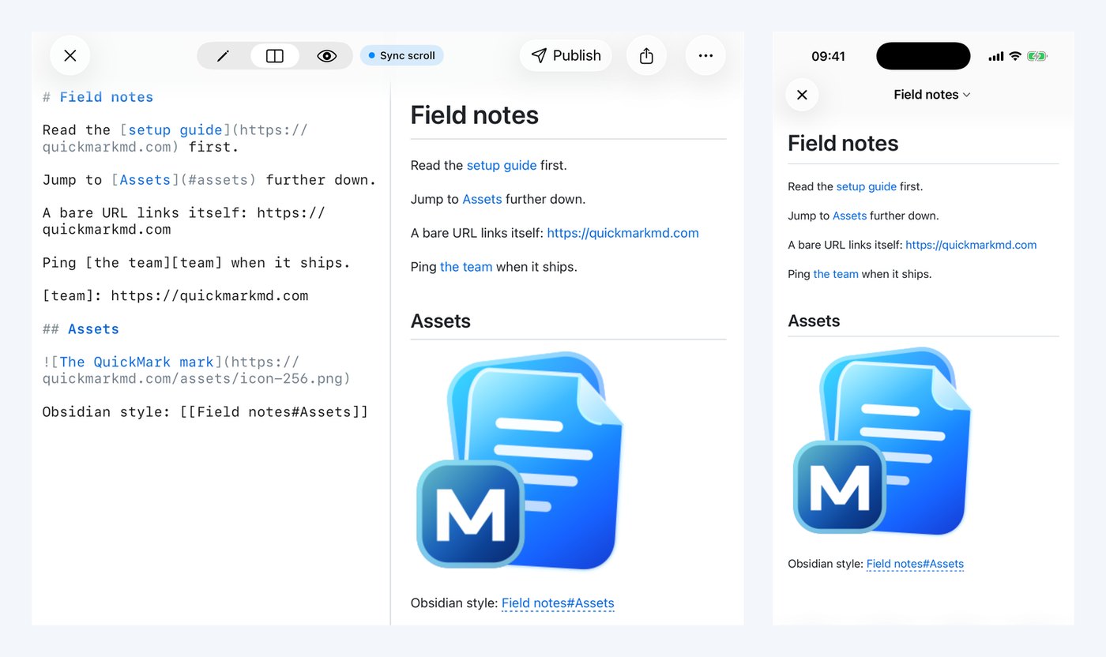Close the split-view editor with the X button
The image size is (1106, 657).
coord(70,55)
